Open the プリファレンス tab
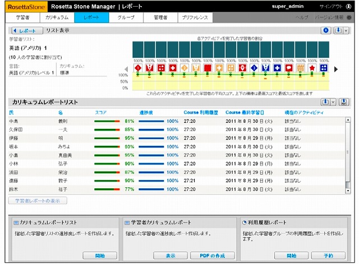 (195, 17)
